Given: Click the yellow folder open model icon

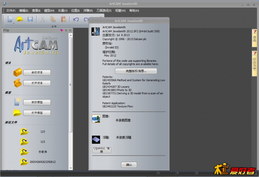Looking at the screenshot, I should 17,113.
